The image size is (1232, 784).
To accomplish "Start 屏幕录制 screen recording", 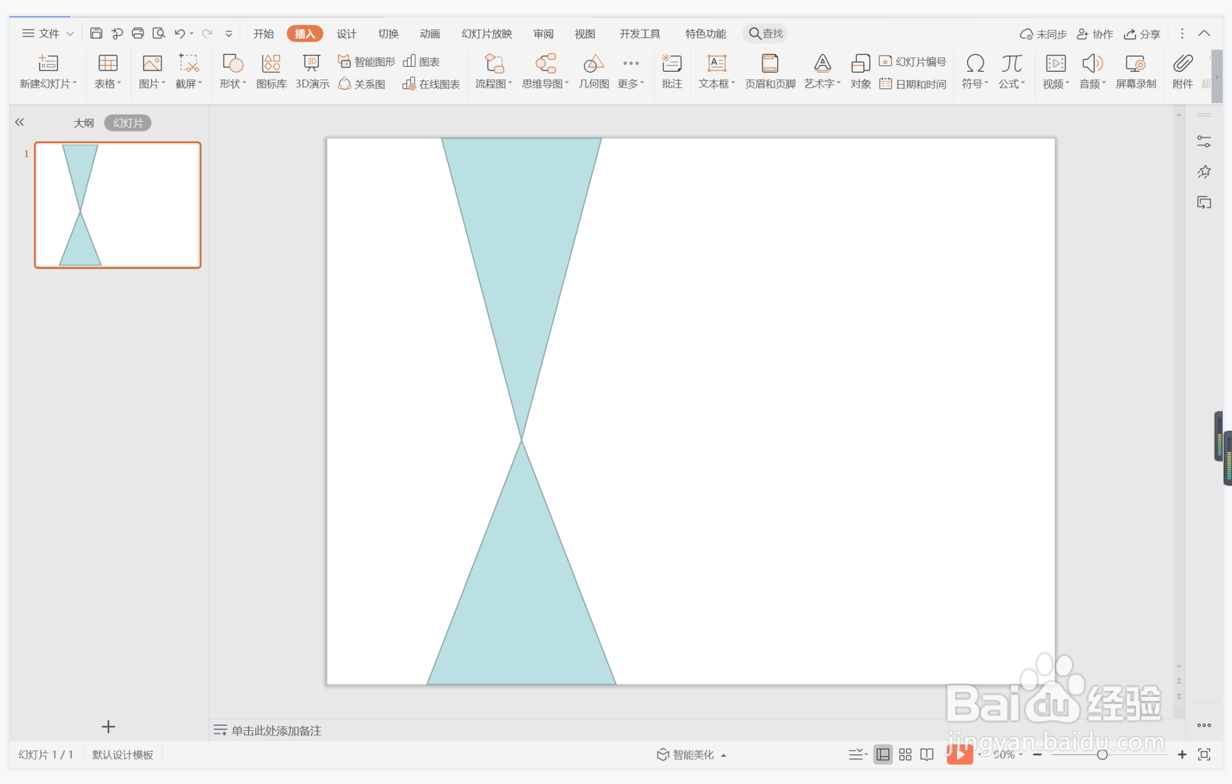I will (x=1135, y=72).
